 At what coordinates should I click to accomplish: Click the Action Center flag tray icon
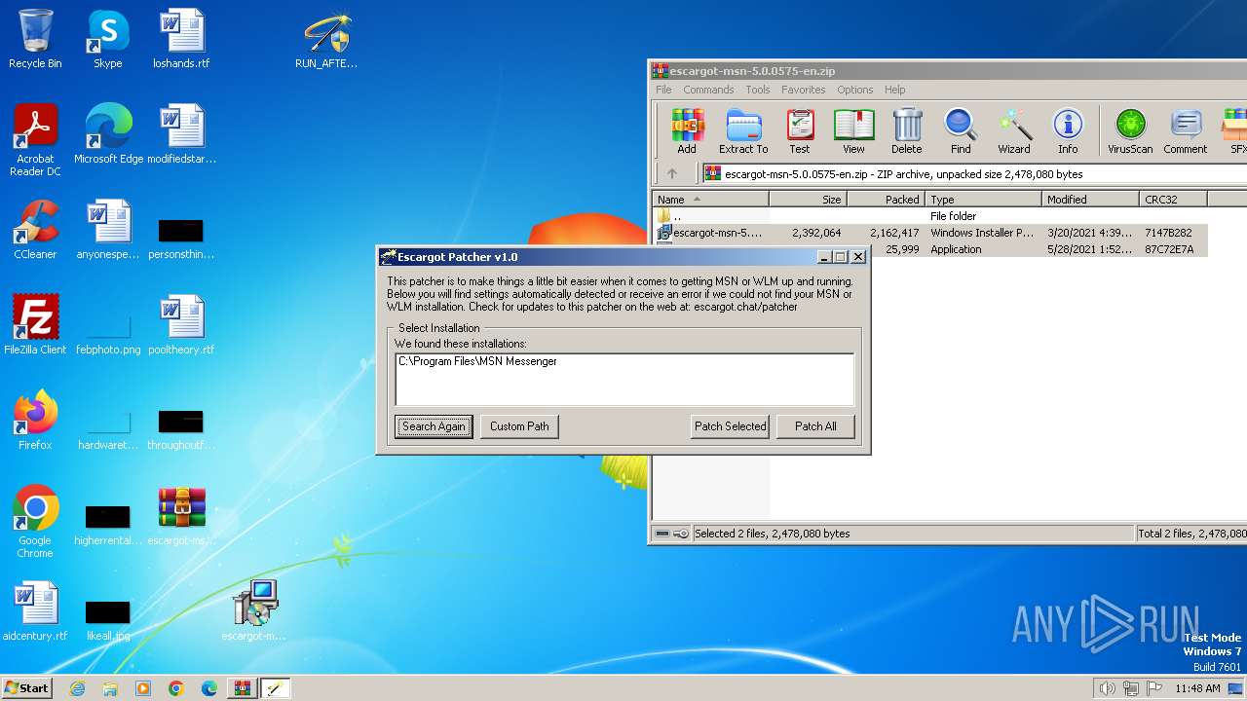(x=1153, y=688)
